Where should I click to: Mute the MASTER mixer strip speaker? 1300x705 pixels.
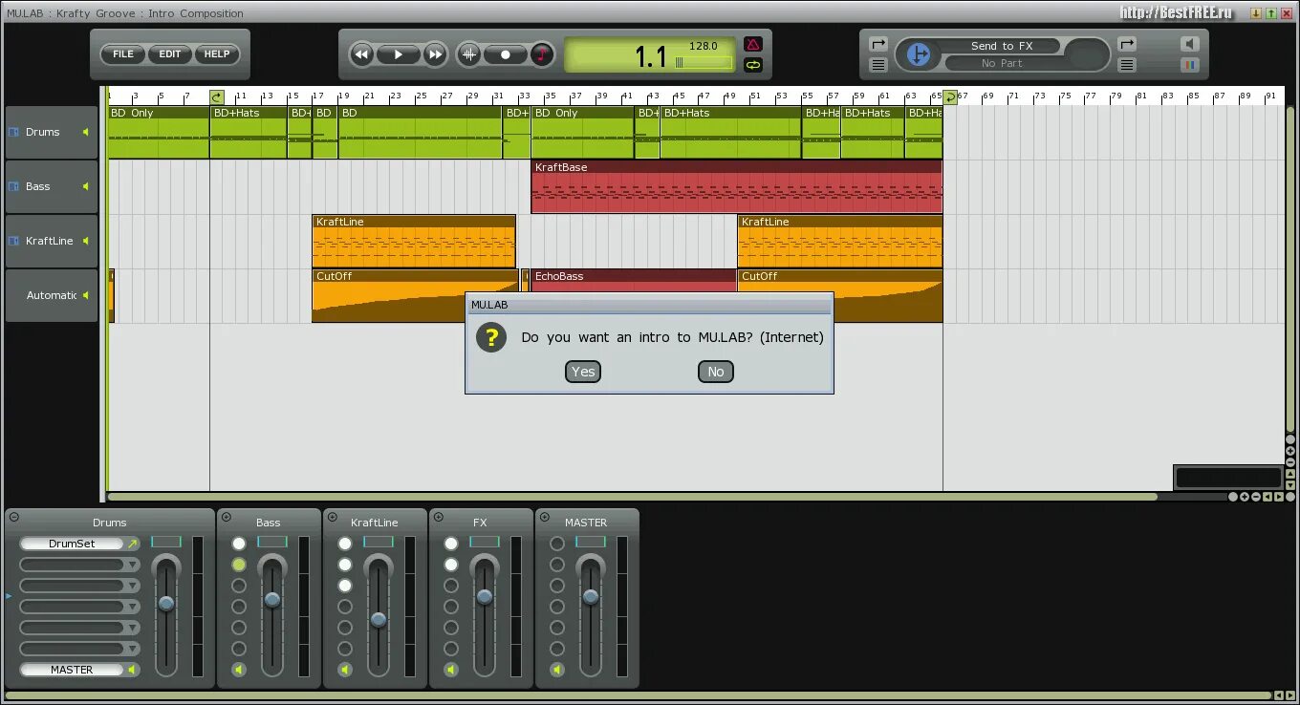coord(557,670)
